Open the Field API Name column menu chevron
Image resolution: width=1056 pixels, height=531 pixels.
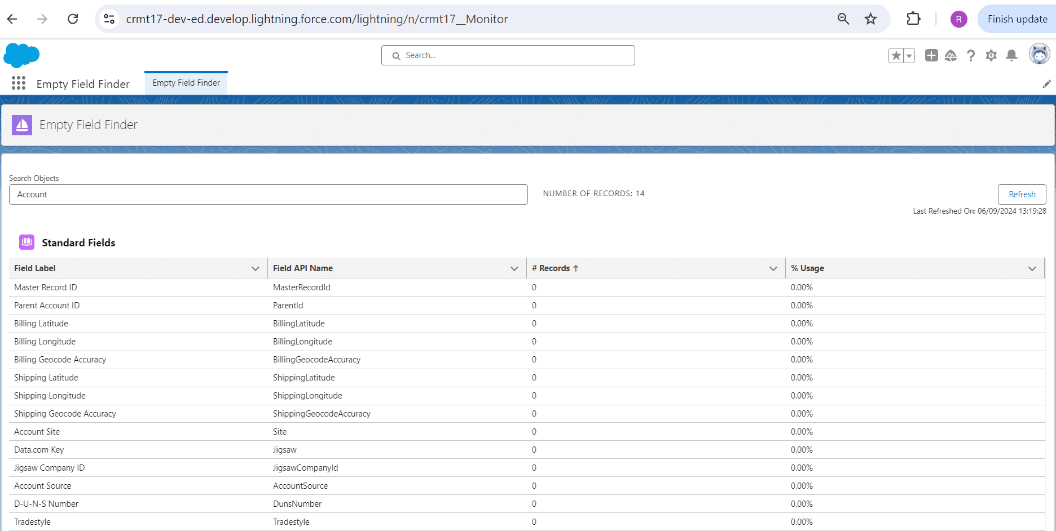pyautogui.click(x=514, y=268)
